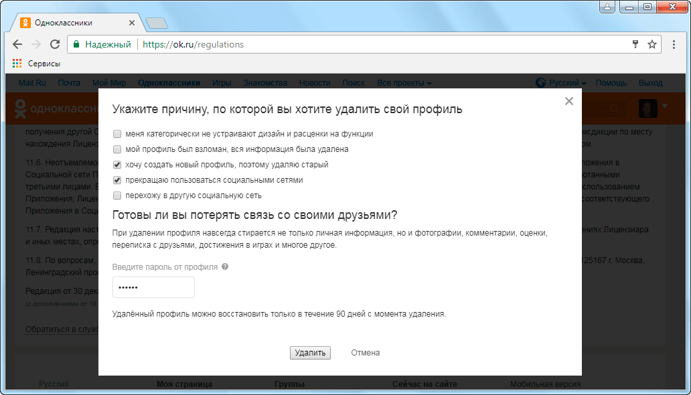Click the saved password key icon

coord(635,45)
